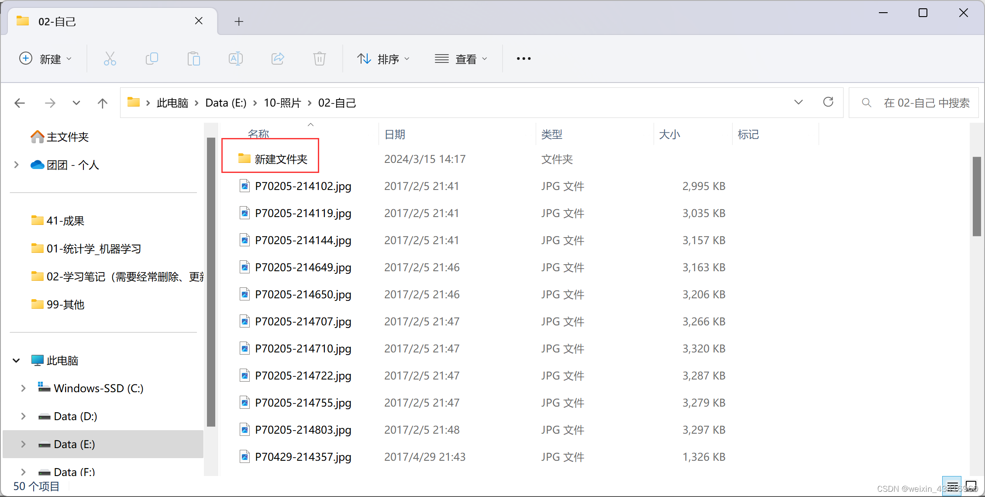The width and height of the screenshot is (985, 497).
Task: Click the Copy icon in toolbar
Action: tap(152, 59)
